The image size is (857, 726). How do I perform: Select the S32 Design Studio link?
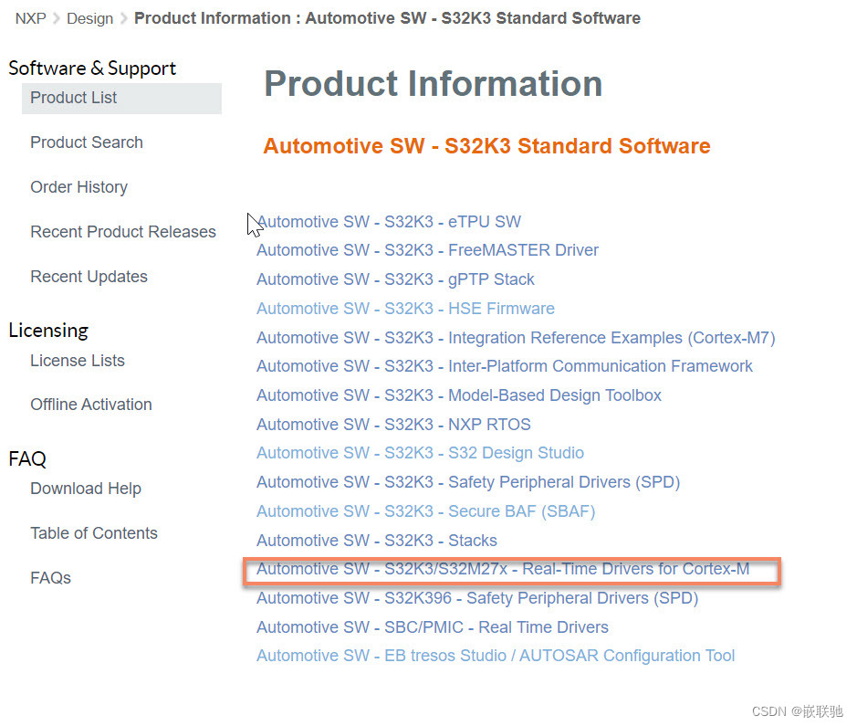(419, 453)
